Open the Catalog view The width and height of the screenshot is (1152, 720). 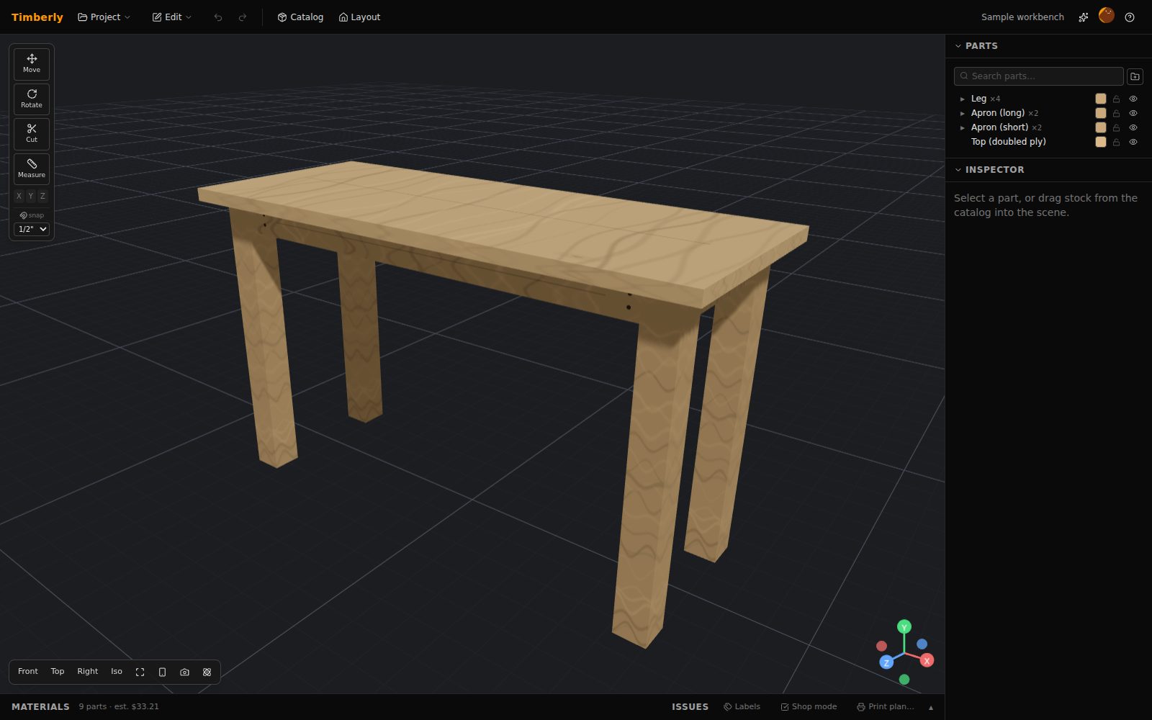tap(300, 17)
